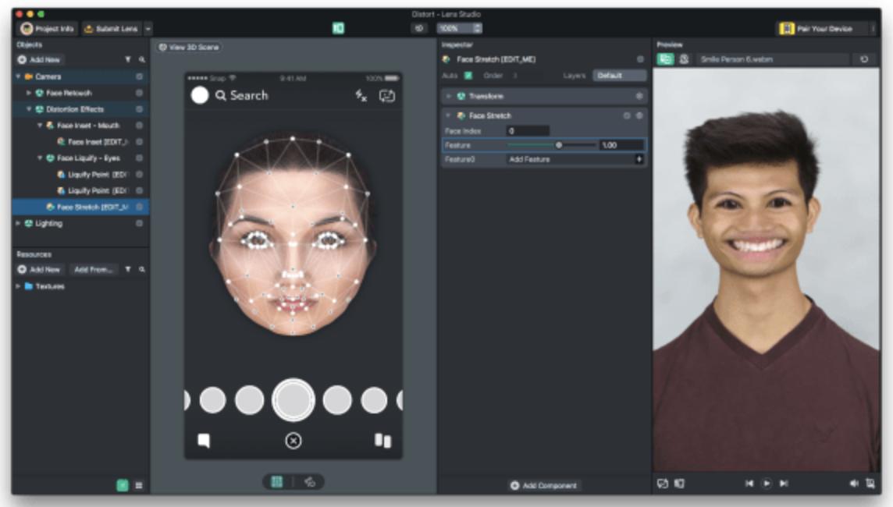The height and width of the screenshot is (507, 893).
Task: Toggle visibility of Distortion Effects object
Action: (139, 109)
